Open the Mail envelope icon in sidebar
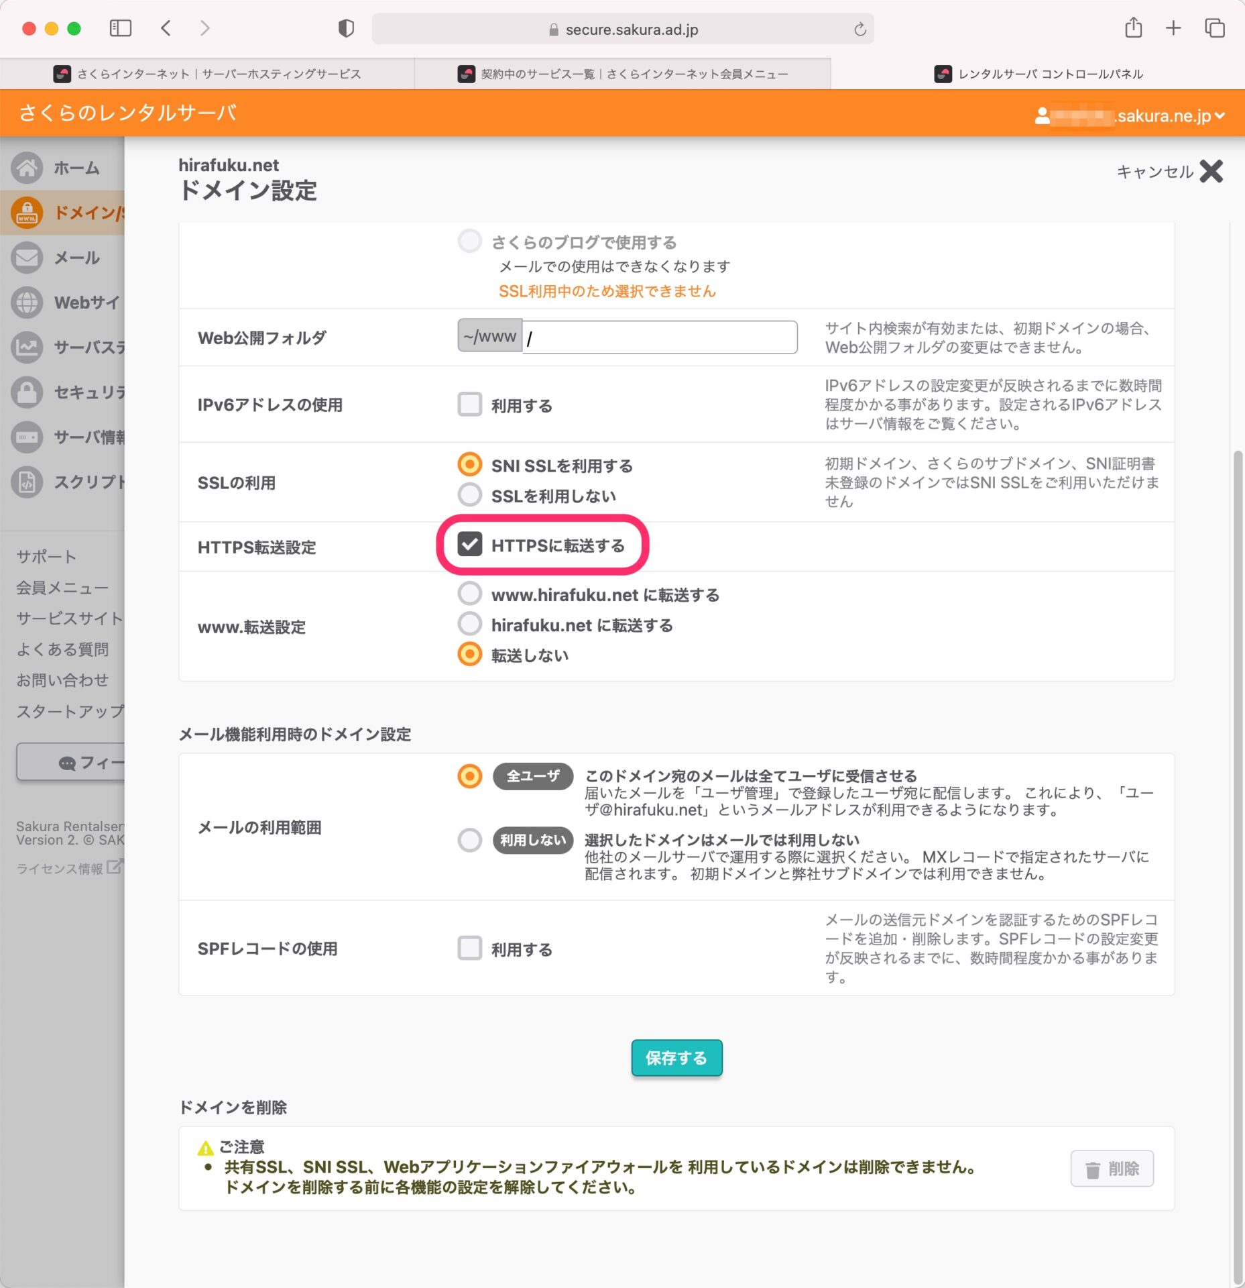 pyautogui.click(x=27, y=258)
